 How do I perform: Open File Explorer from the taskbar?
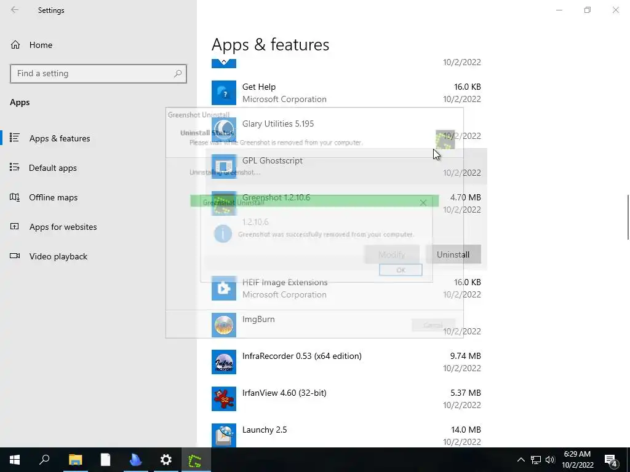pyautogui.click(x=75, y=460)
